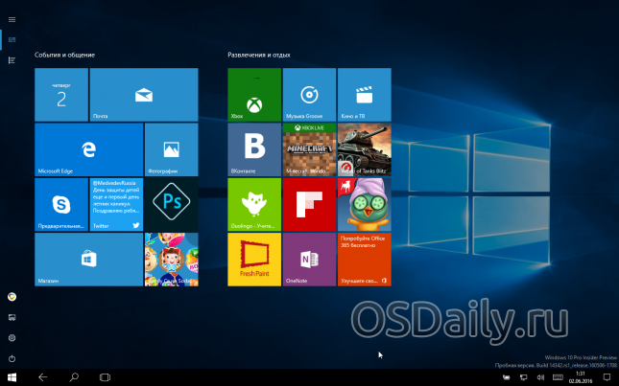Launch the Xbox app tile
This screenshot has width=619, height=386.
pos(254,95)
